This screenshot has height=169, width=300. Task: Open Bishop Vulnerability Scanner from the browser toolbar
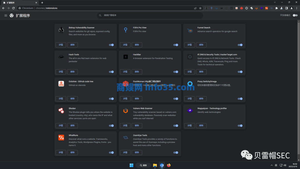click(x=206, y=8)
